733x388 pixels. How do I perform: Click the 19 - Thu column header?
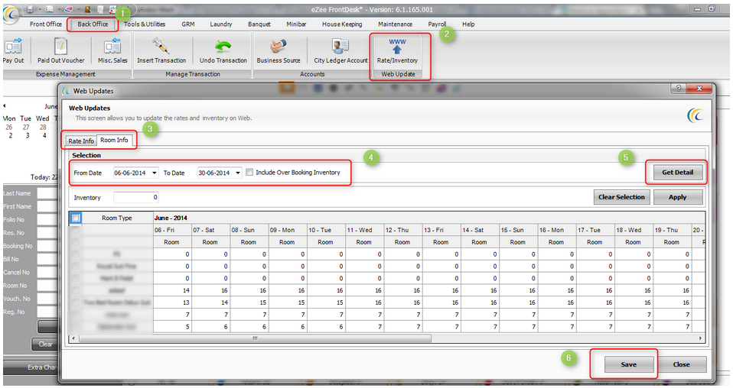tap(672, 230)
